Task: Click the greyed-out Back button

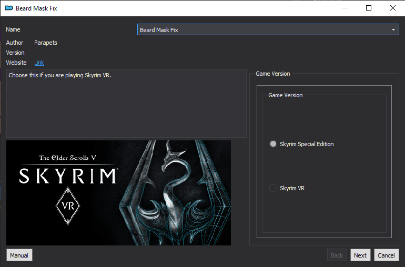Action: click(337, 255)
